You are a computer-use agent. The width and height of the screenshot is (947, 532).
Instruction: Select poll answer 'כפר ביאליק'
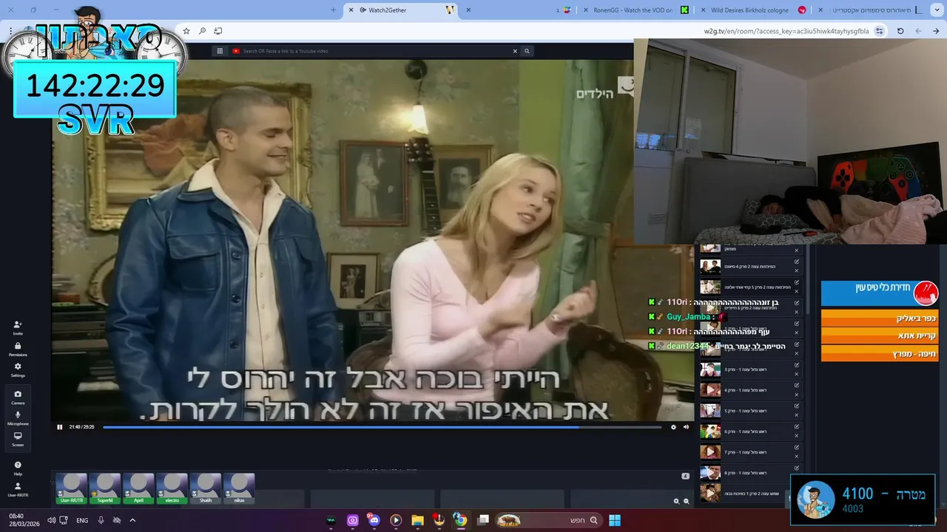[x=880, y=318]
